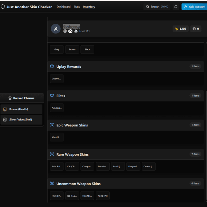Click the 7 items count badge
Viewport: 207px width, 207px height.
pyautogui.click(x=195, y=154)
